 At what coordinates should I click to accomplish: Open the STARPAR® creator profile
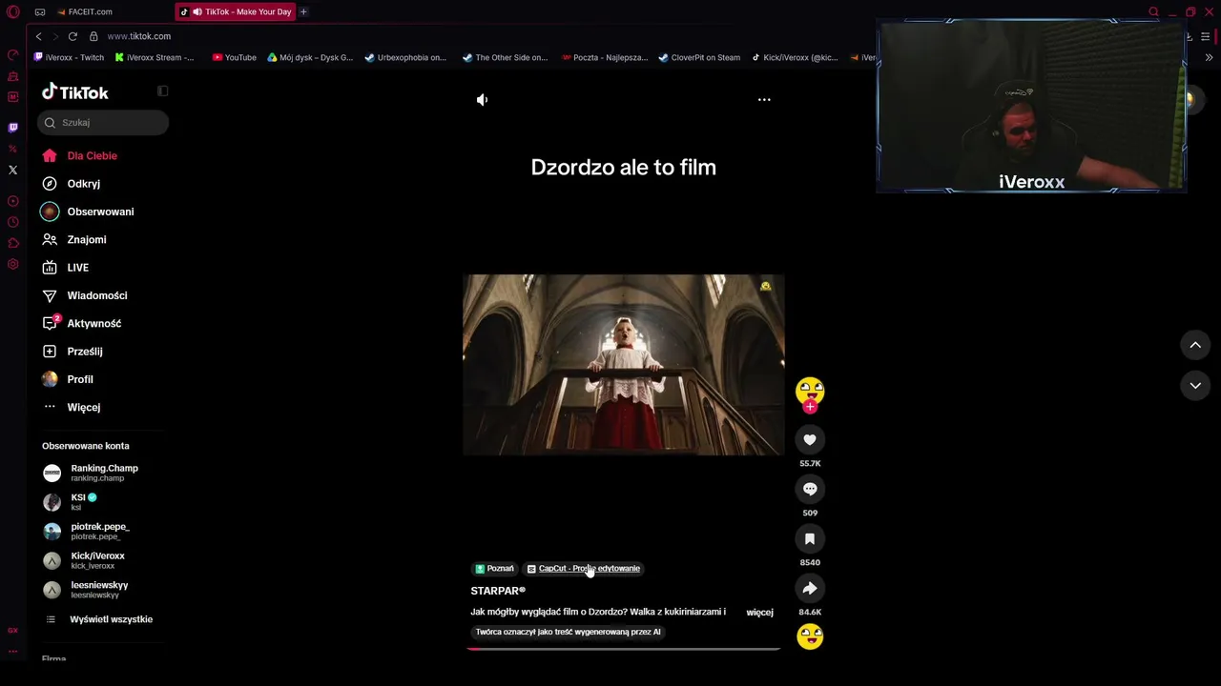[498, 591]
